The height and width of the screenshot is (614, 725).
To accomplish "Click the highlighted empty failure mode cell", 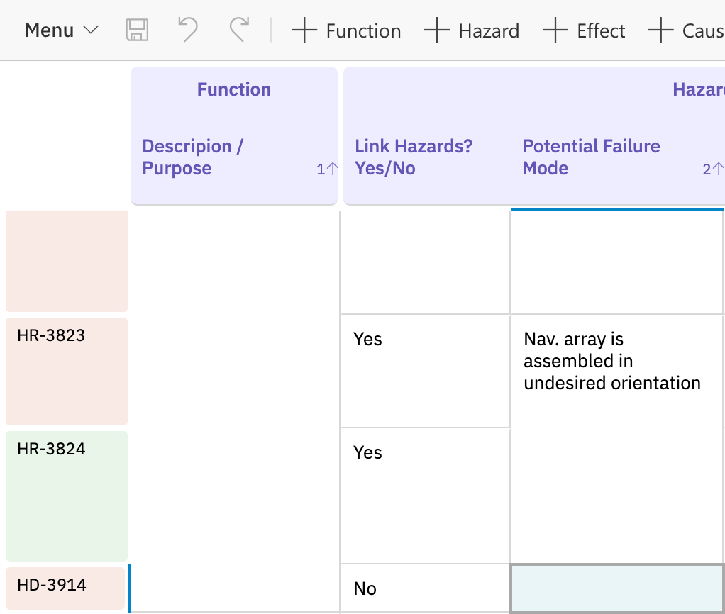I will (616, 588).
